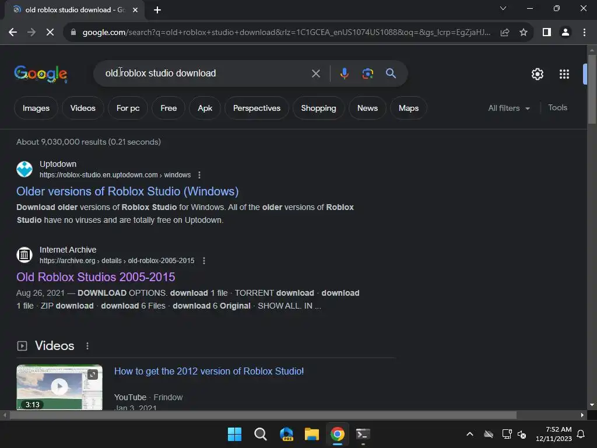Viewport: 597px width, 448px height.
Task: Click the network display tray icon
Action: 507,434
